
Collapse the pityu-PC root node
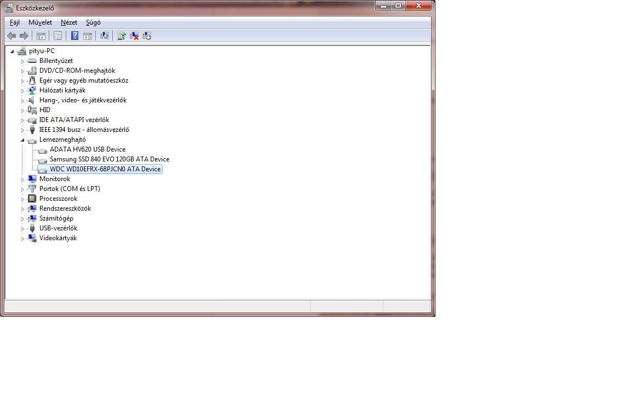click(12, 51)
